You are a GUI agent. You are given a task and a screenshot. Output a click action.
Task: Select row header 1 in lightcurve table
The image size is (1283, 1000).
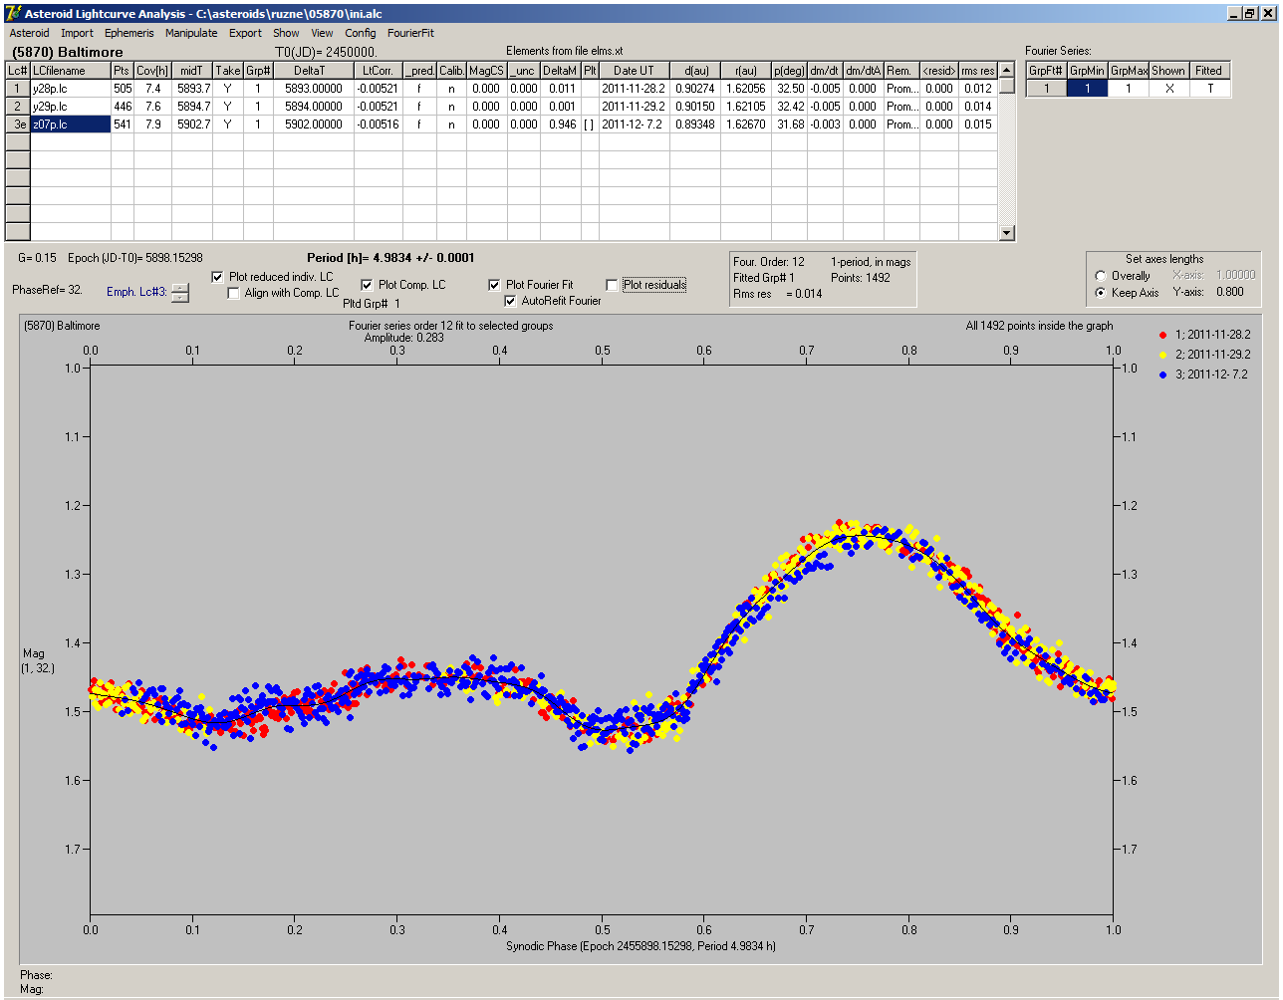point(18,89)
